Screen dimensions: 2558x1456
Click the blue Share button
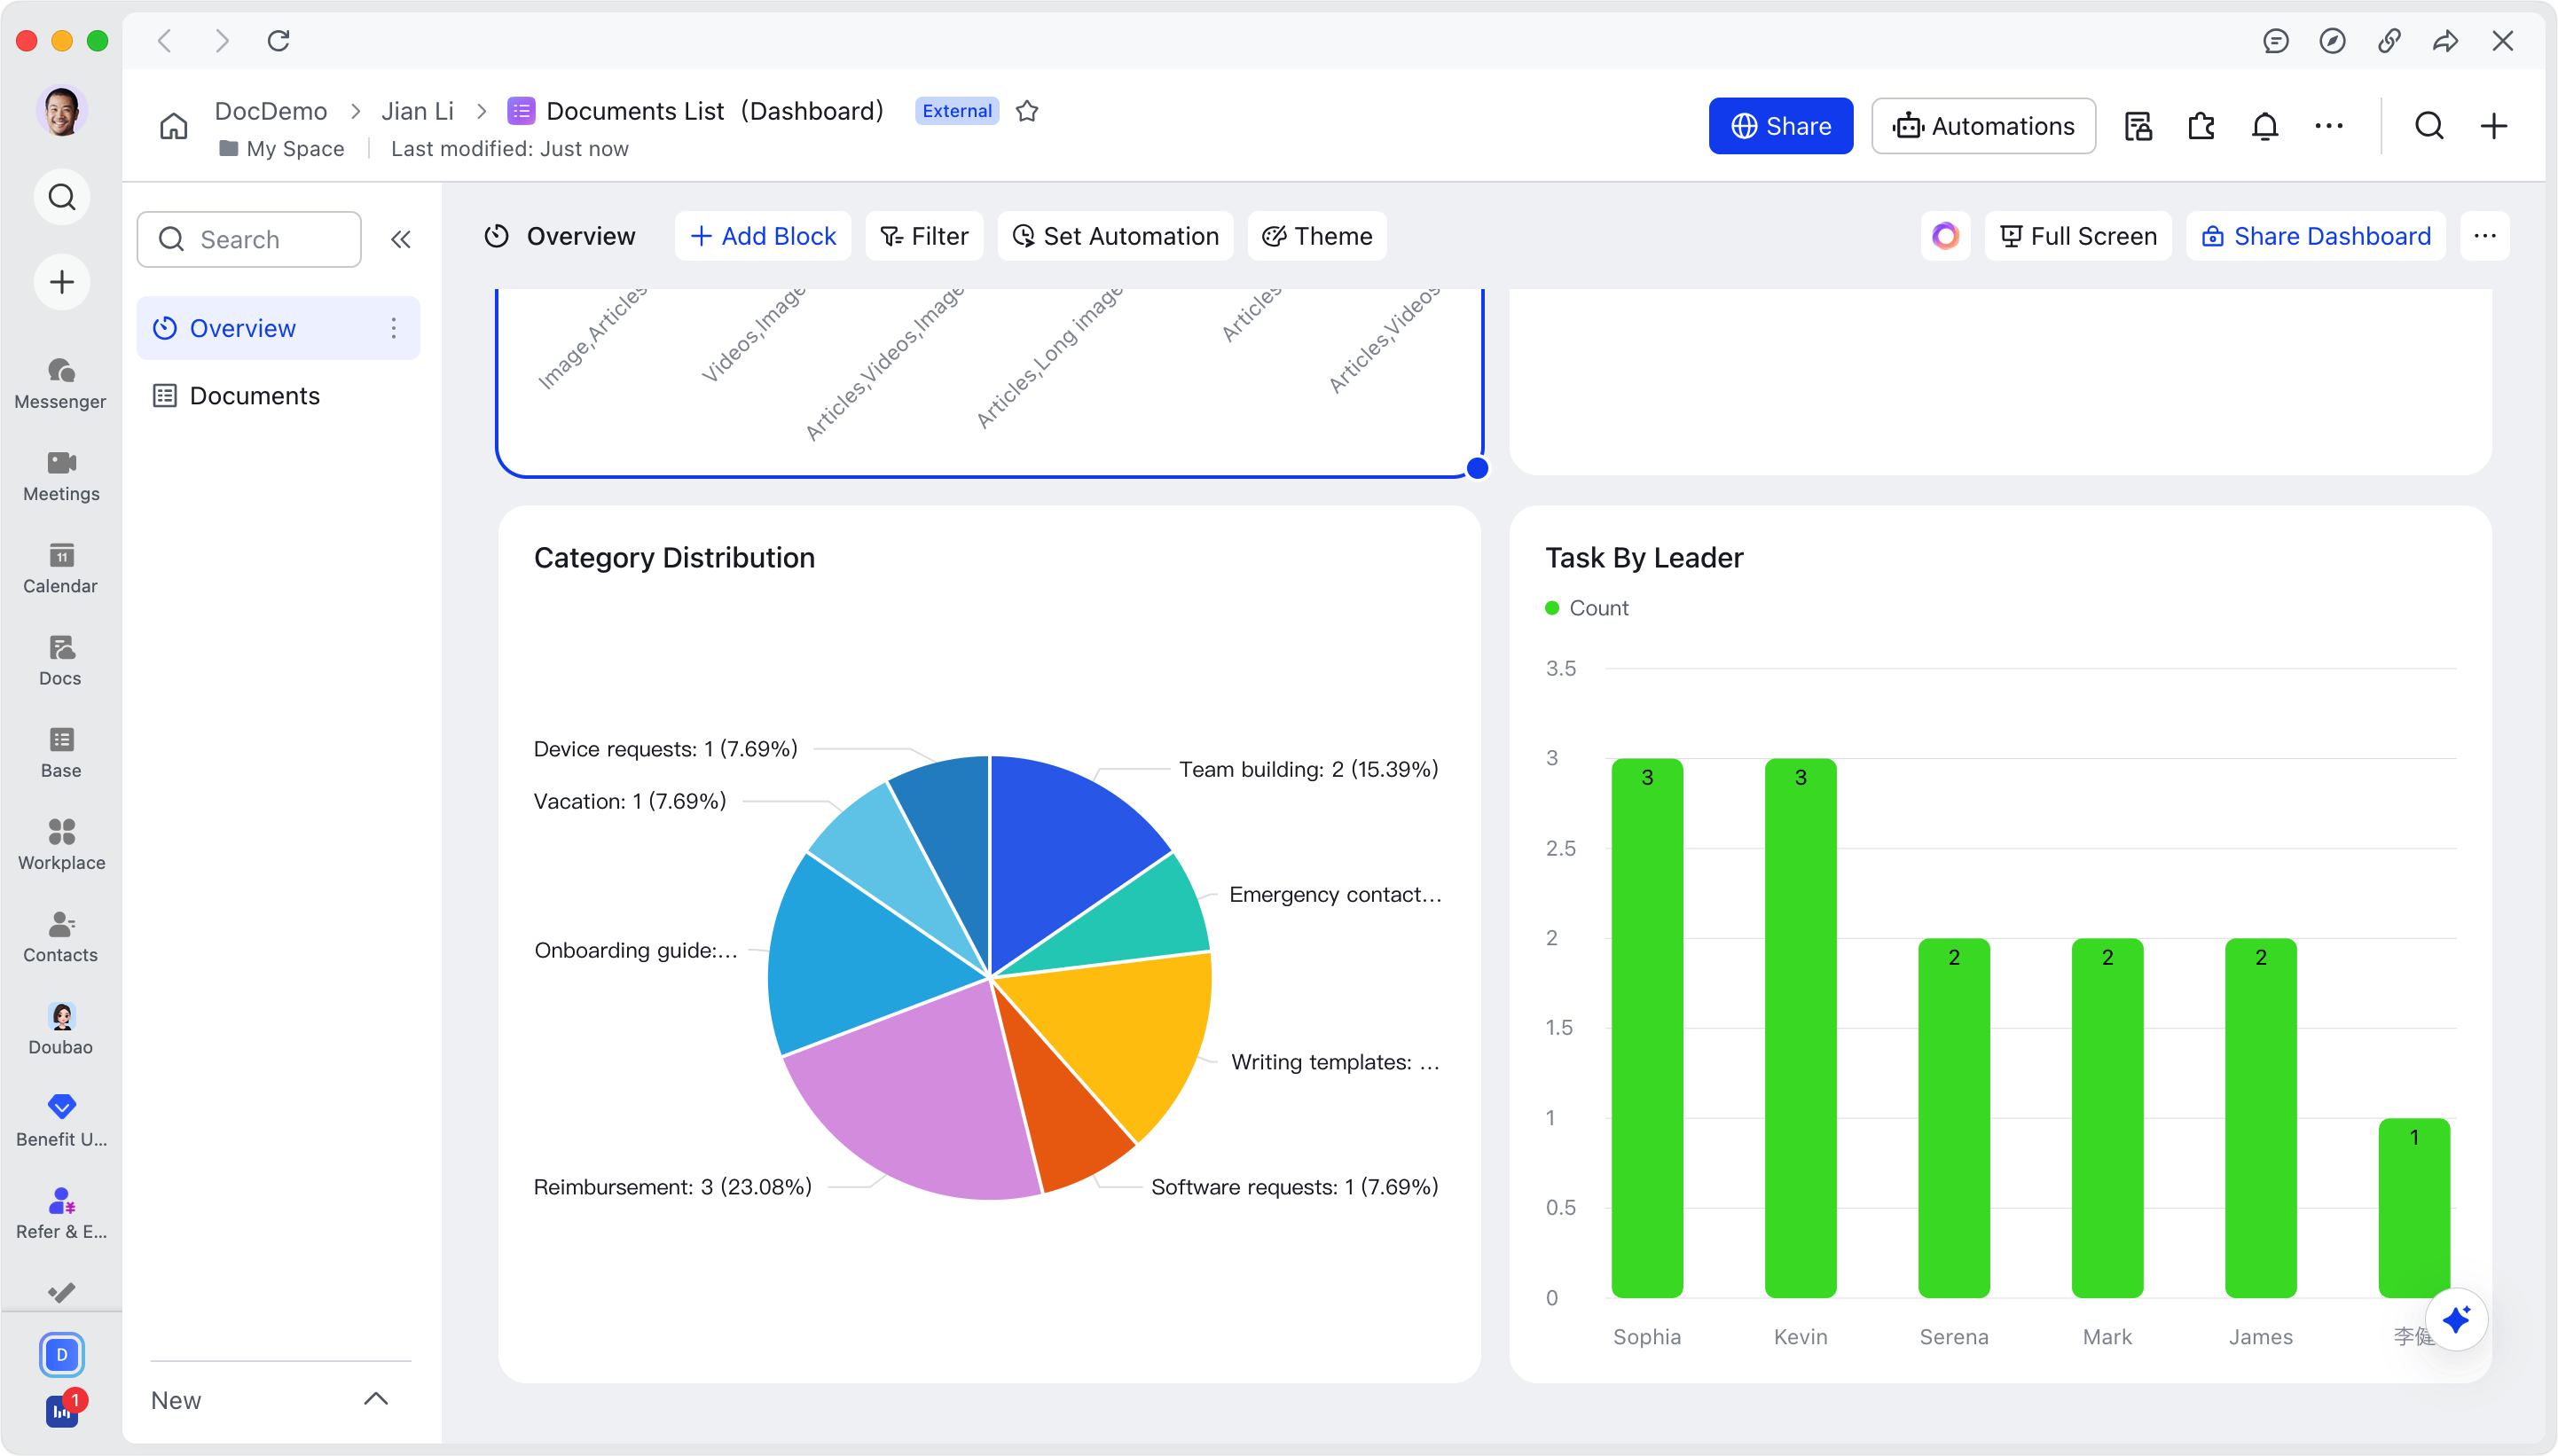(1780, 126)
